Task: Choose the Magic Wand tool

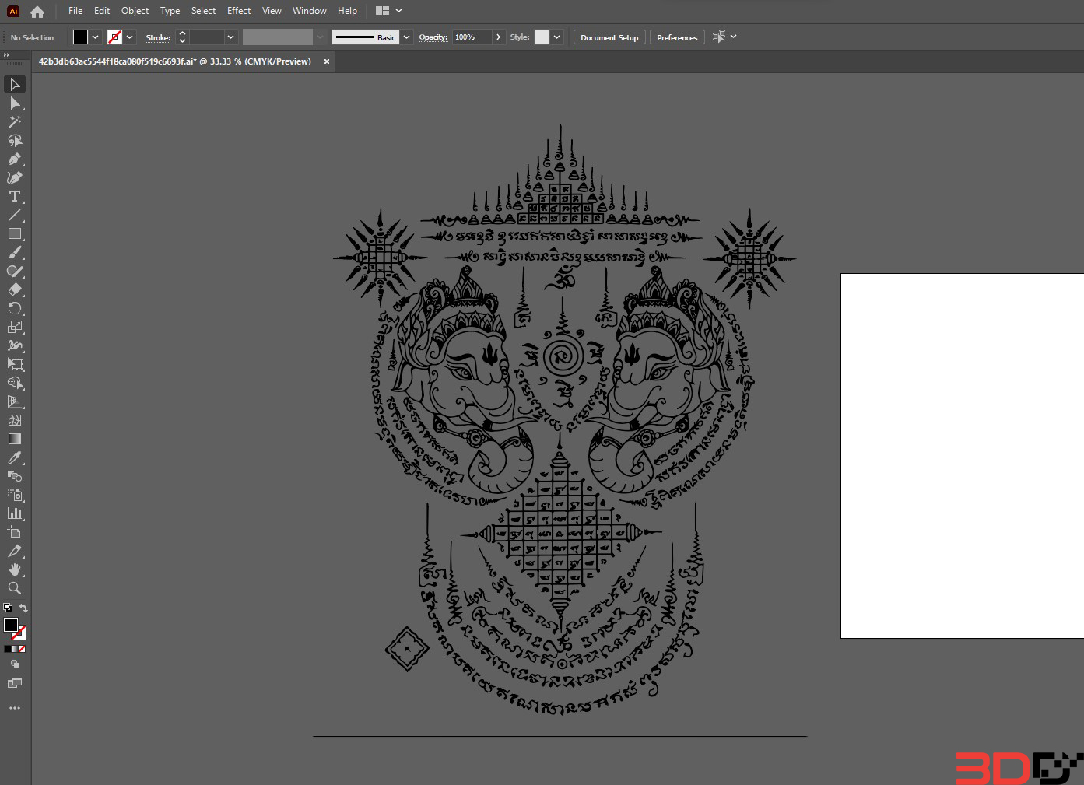Action: point(15,121)
